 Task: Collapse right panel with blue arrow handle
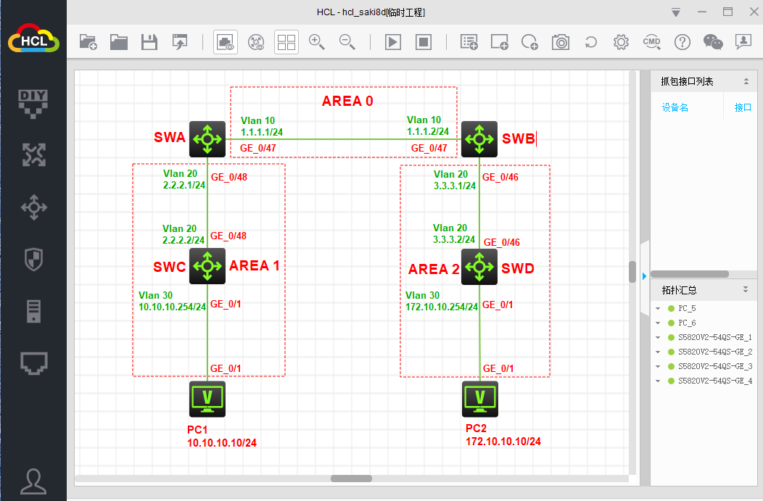[x=644, y=276]
